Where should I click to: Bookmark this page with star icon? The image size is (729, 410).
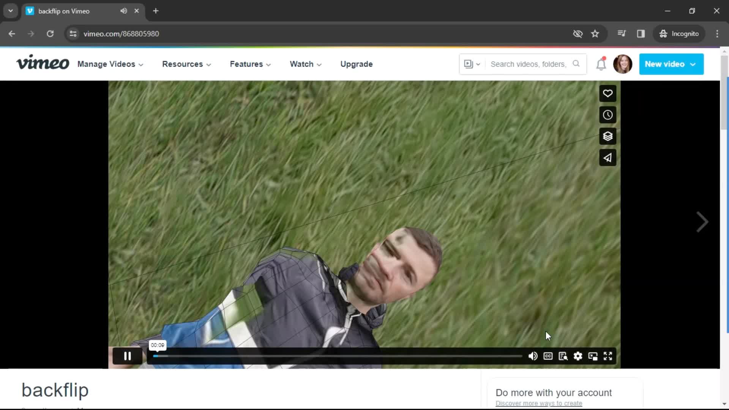595,34
